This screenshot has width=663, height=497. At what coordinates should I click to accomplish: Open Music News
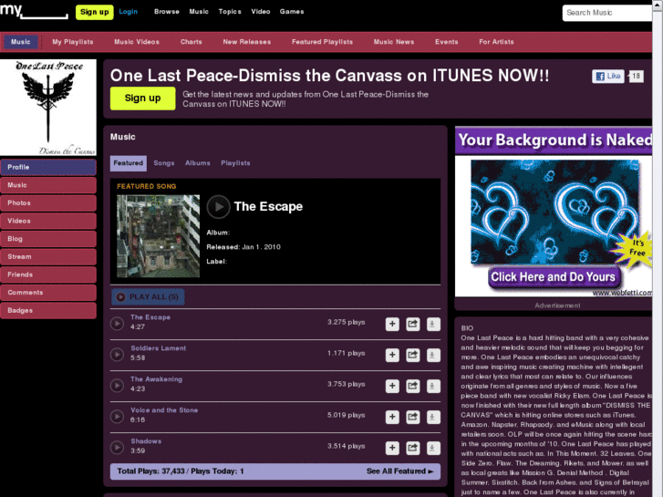coord(394,42)
